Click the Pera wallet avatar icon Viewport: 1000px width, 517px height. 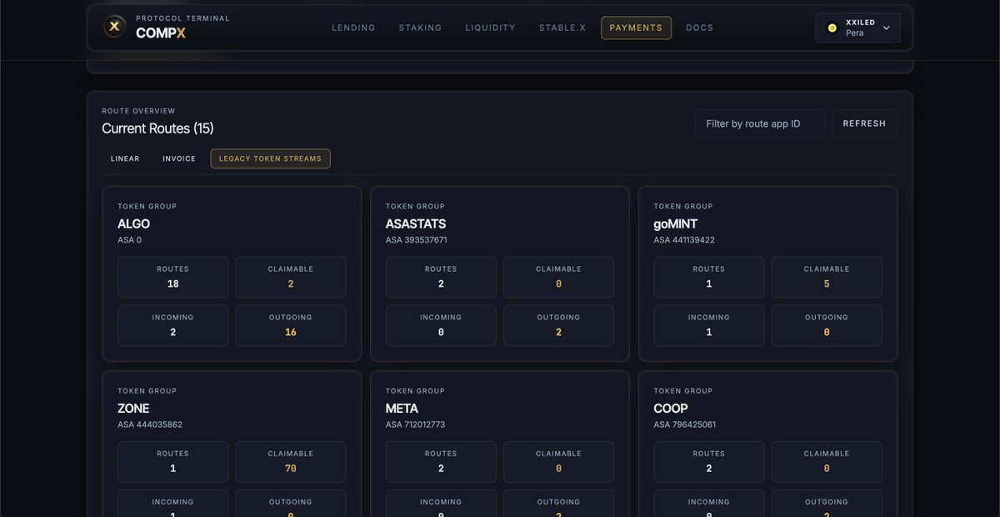(832, 28)
